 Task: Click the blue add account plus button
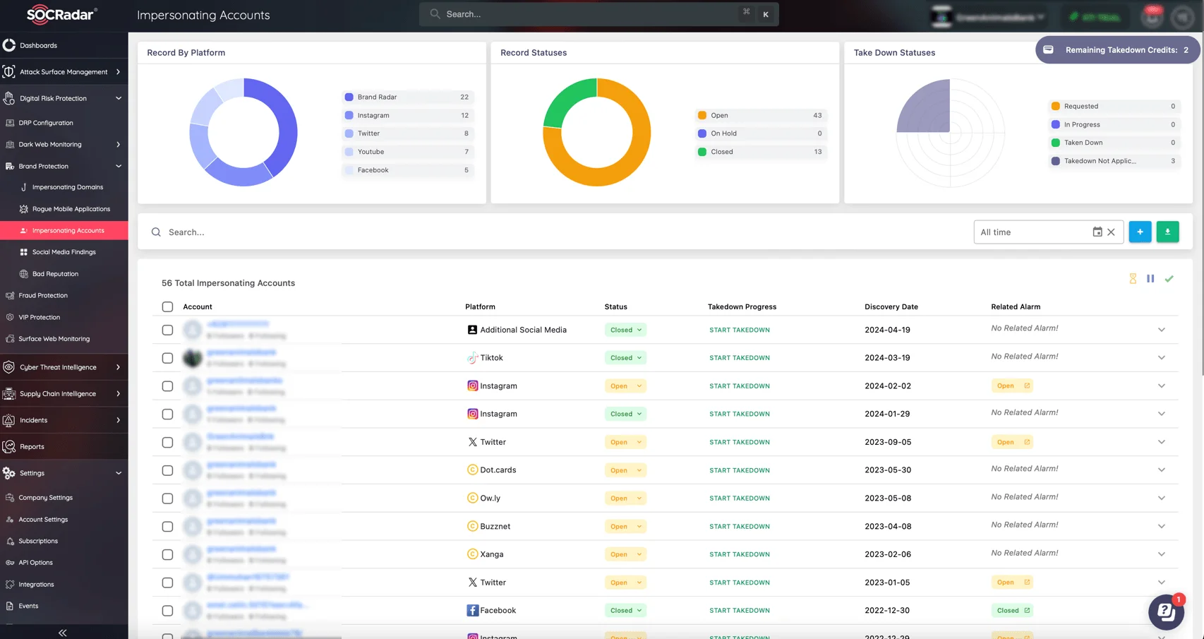(x=1140, y=232)
